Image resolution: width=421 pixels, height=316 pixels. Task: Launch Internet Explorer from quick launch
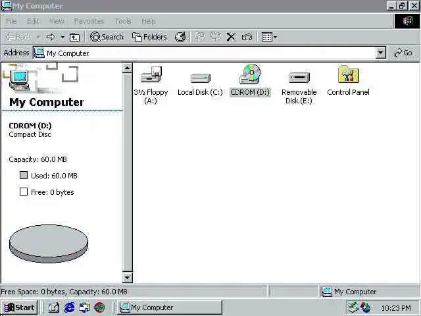pos(69,307)
